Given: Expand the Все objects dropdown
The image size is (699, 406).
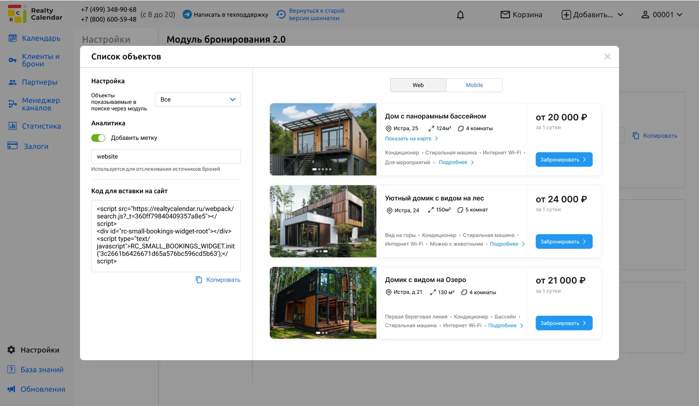Looking at the screenshot, I should tap(198, 100).
